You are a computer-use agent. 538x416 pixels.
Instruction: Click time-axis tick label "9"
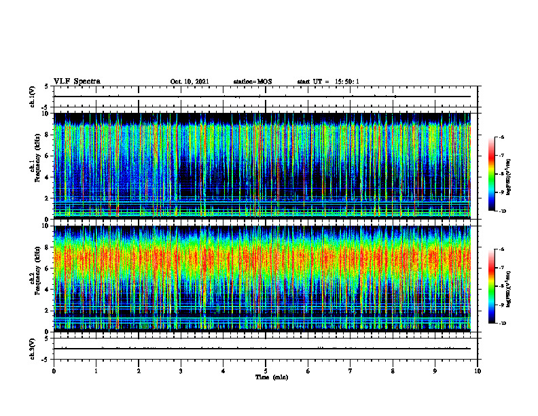(435, 371)
